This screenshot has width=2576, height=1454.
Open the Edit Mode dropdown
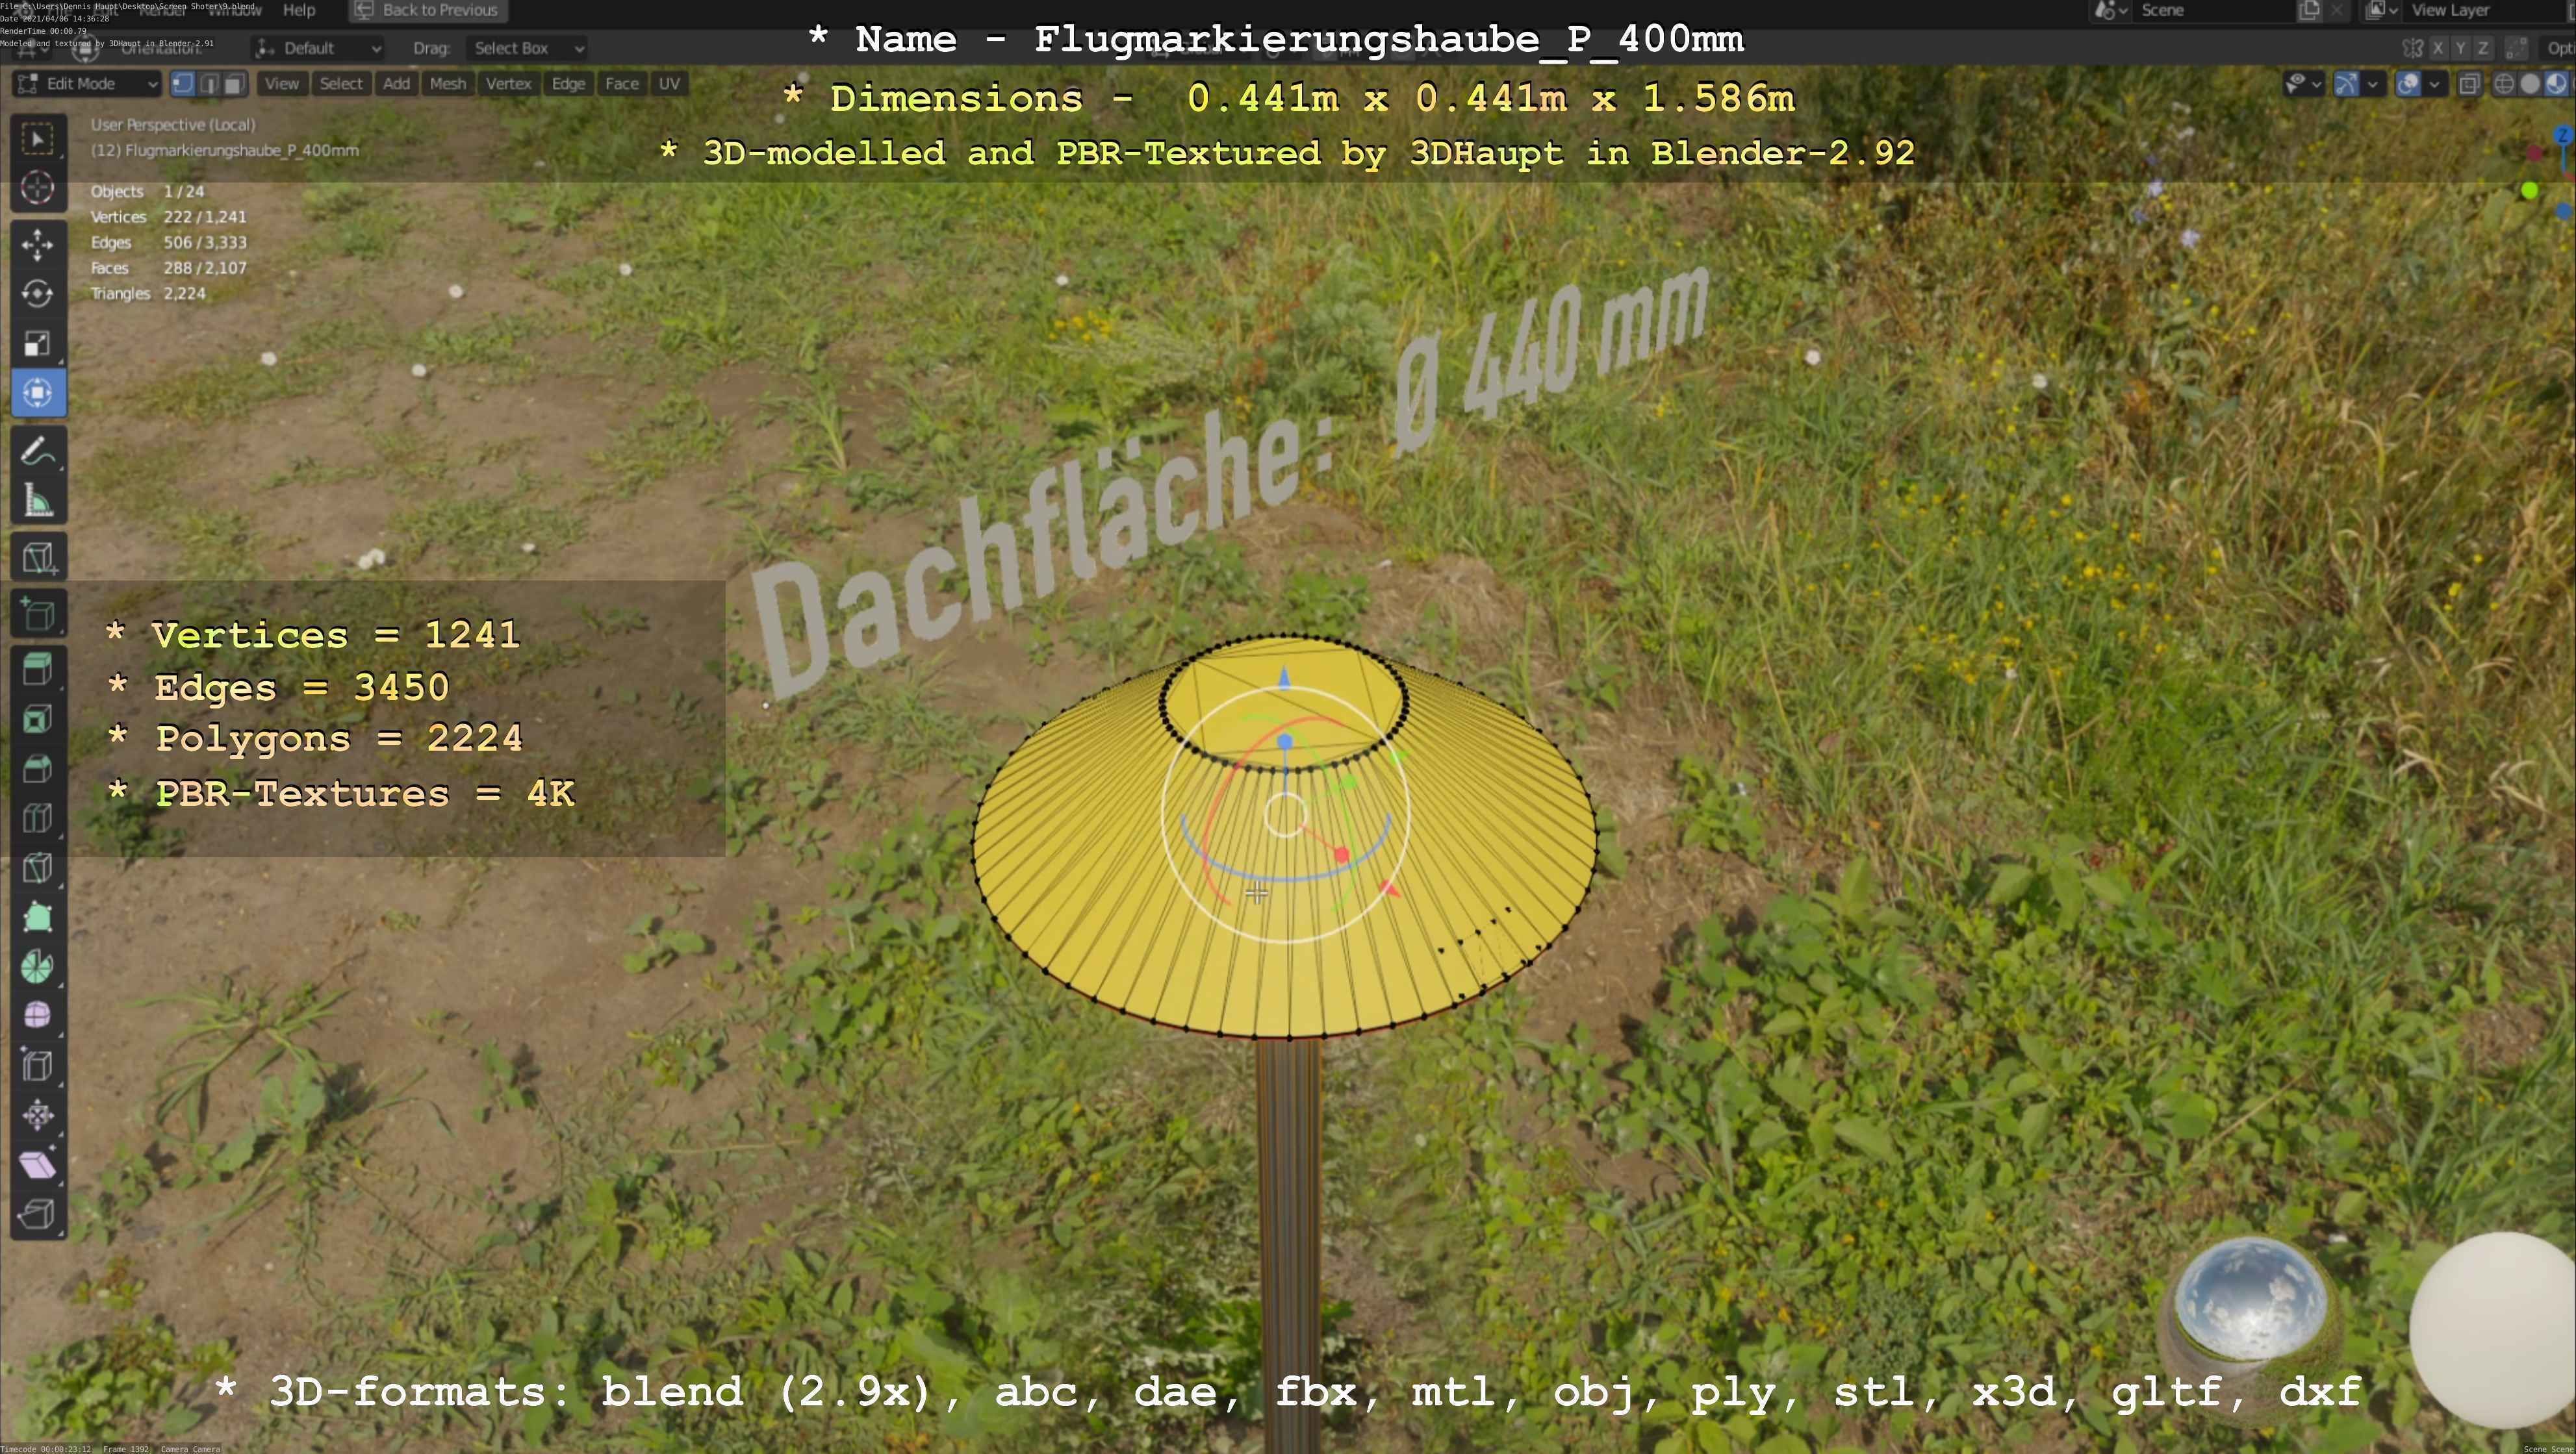pyautogui.click(x=87, y=84)
